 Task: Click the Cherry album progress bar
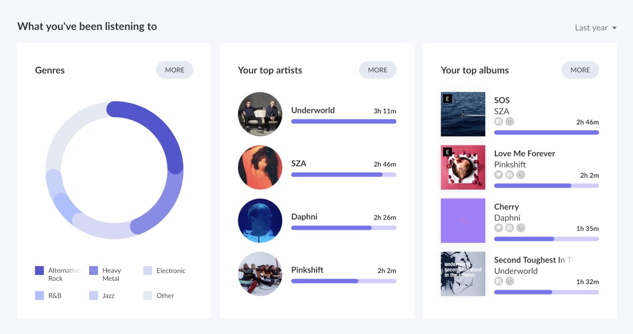(x=546, y=239)
